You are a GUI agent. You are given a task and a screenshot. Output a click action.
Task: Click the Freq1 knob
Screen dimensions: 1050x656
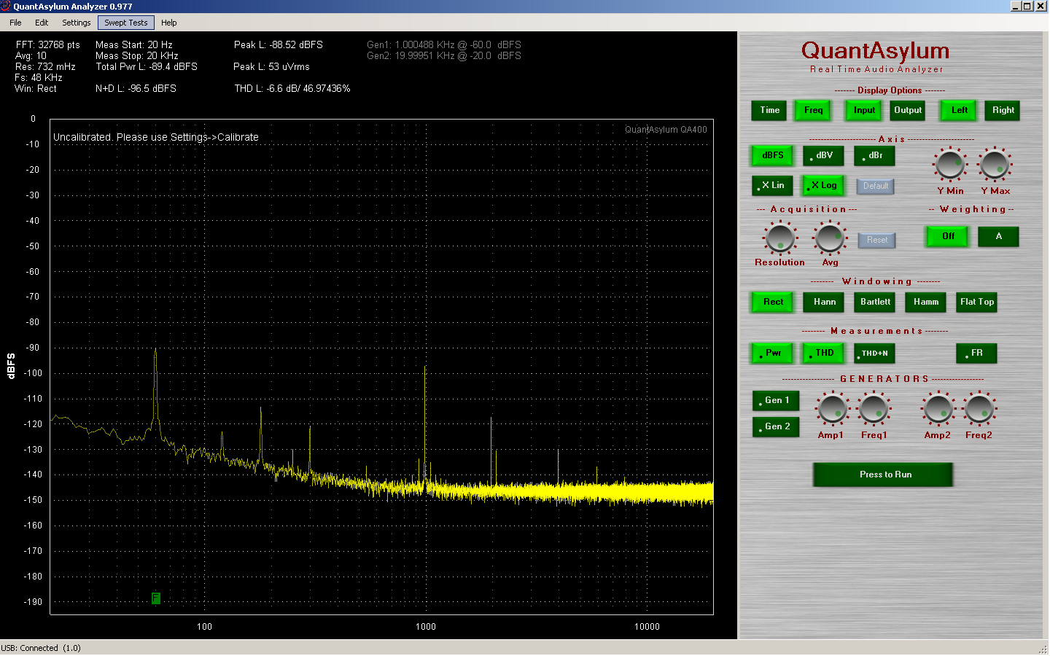pyautogui.click(x=874, y=409)
